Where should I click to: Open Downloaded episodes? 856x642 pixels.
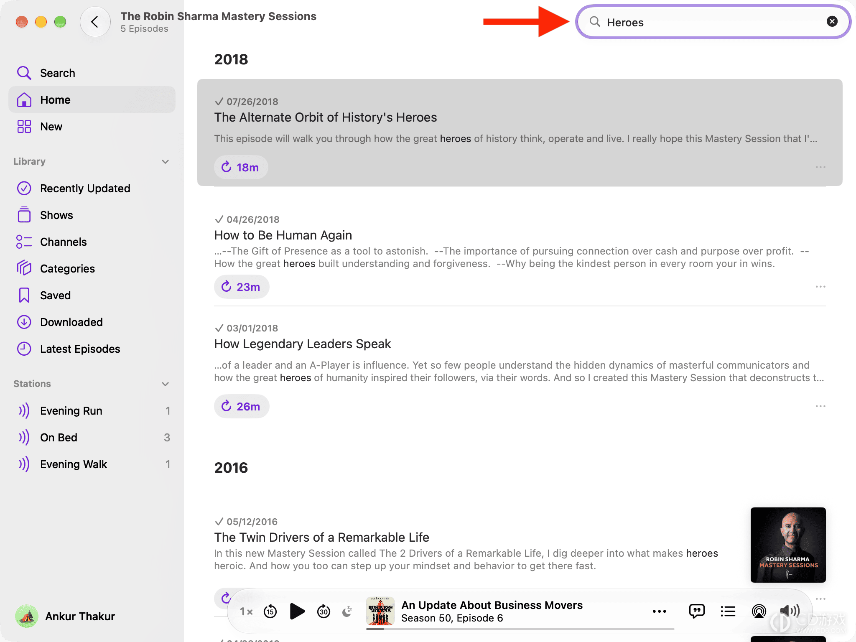tap(92, 322)
